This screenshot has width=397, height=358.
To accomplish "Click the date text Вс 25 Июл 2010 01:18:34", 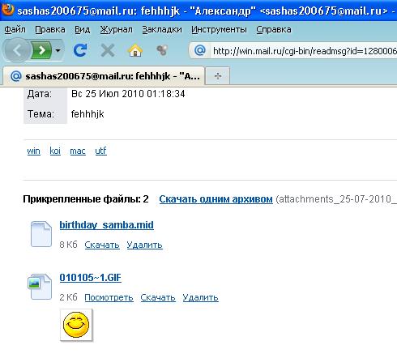I will 128,94.
